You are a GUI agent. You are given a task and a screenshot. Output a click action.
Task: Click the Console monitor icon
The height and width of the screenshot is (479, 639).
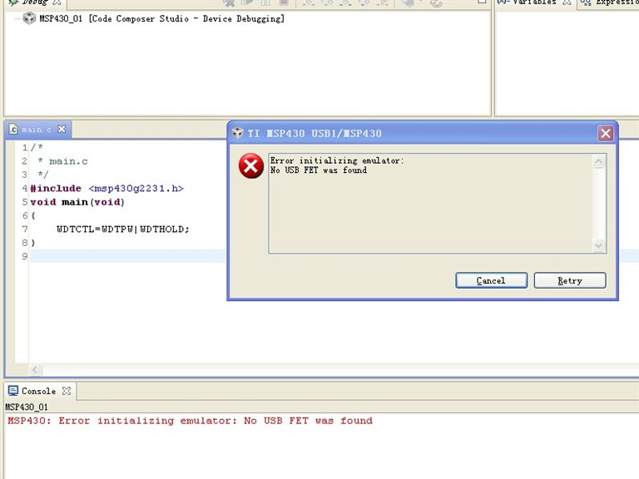(x=13, y=391)
